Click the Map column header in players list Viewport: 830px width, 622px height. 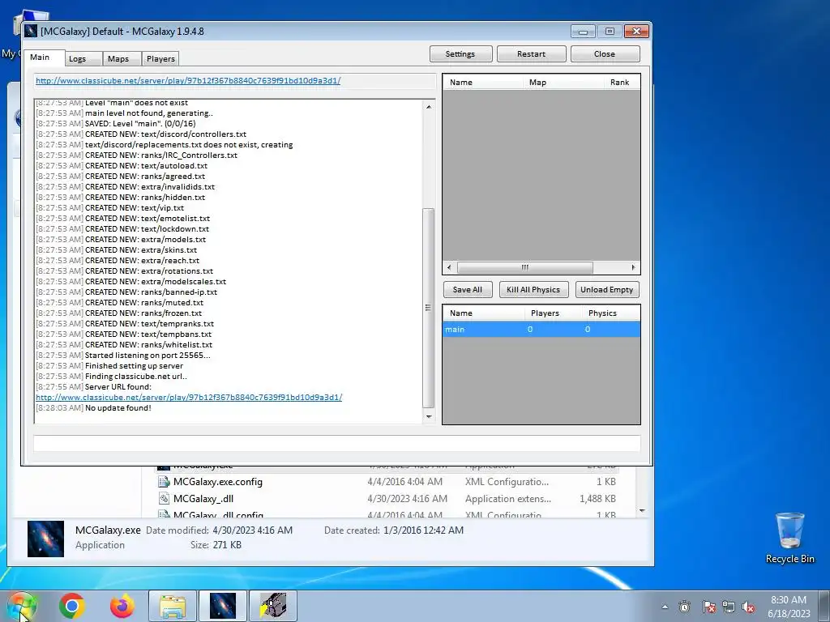(563, 83)
